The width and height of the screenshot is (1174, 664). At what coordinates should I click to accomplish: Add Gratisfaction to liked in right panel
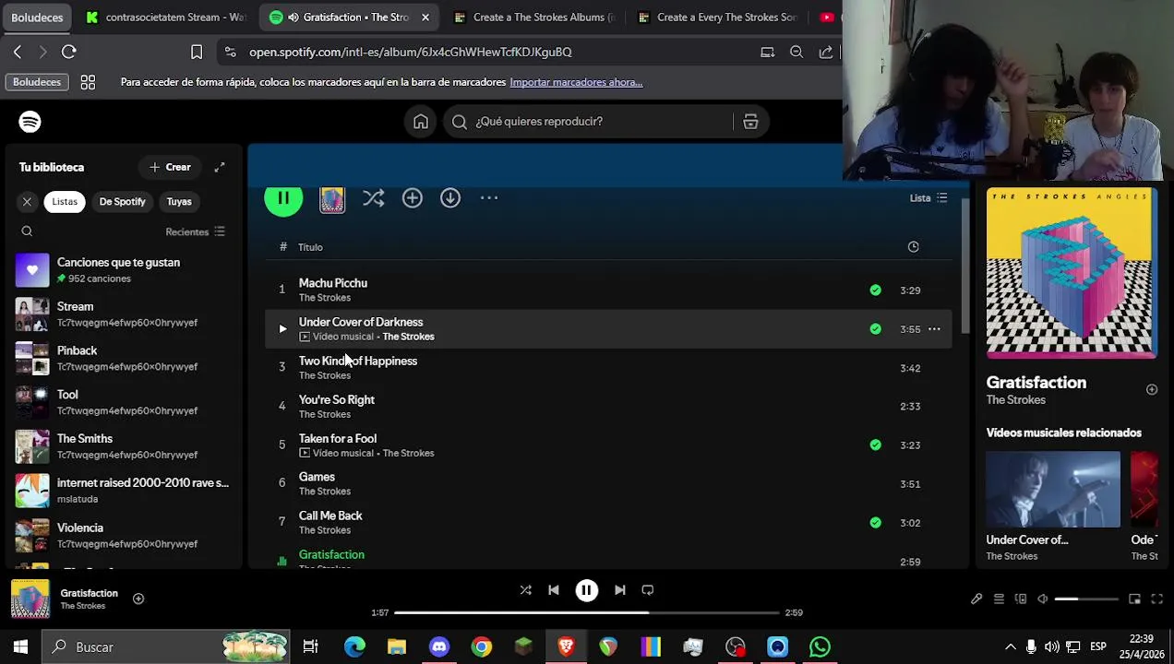pos(1151,390)
